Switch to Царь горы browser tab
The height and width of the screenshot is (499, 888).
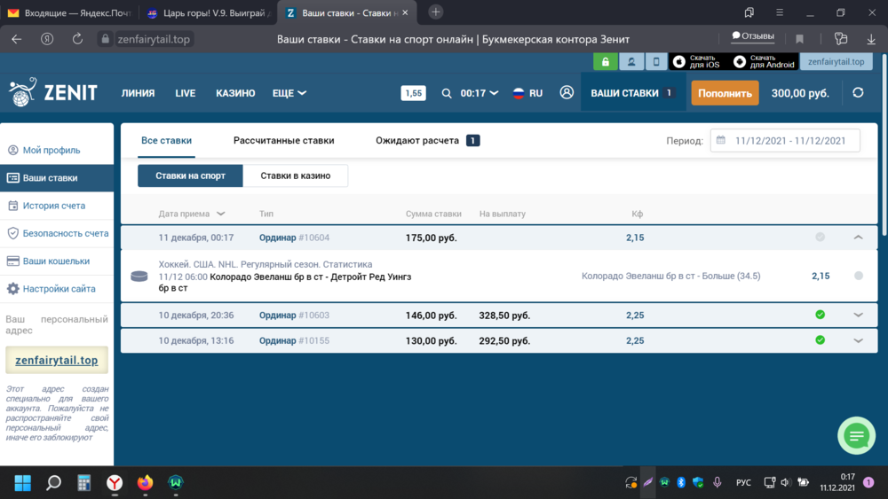click(208, 12)
